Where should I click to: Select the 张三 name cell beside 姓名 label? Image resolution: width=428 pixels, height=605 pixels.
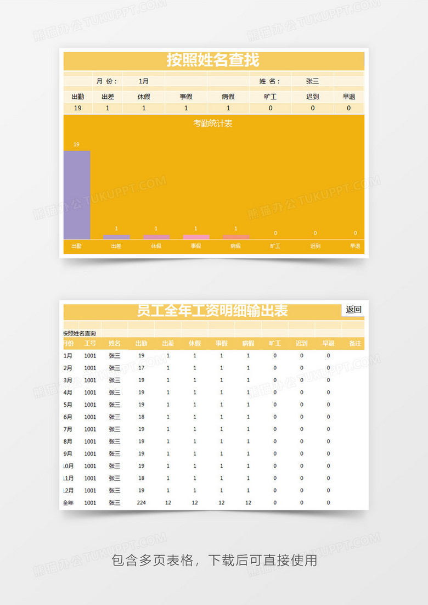pyautogui.click(x=313, y=81)
